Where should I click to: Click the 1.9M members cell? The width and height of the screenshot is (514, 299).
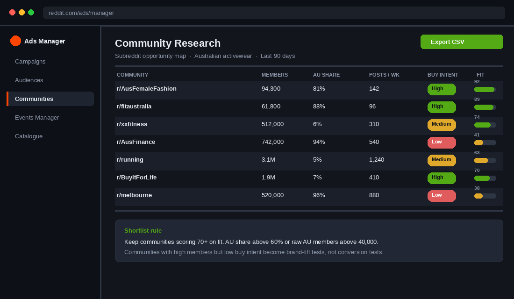point(268,178)
